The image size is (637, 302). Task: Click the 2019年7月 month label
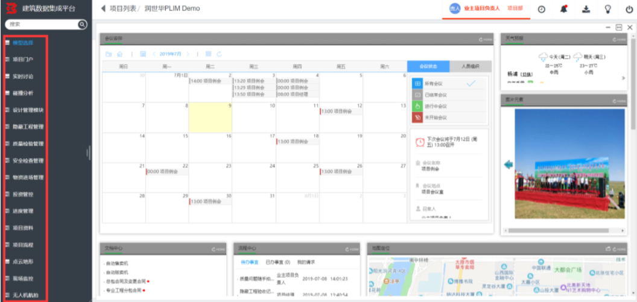(171, 54)
